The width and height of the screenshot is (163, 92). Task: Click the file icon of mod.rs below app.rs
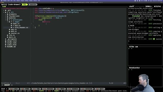[9, 31]
